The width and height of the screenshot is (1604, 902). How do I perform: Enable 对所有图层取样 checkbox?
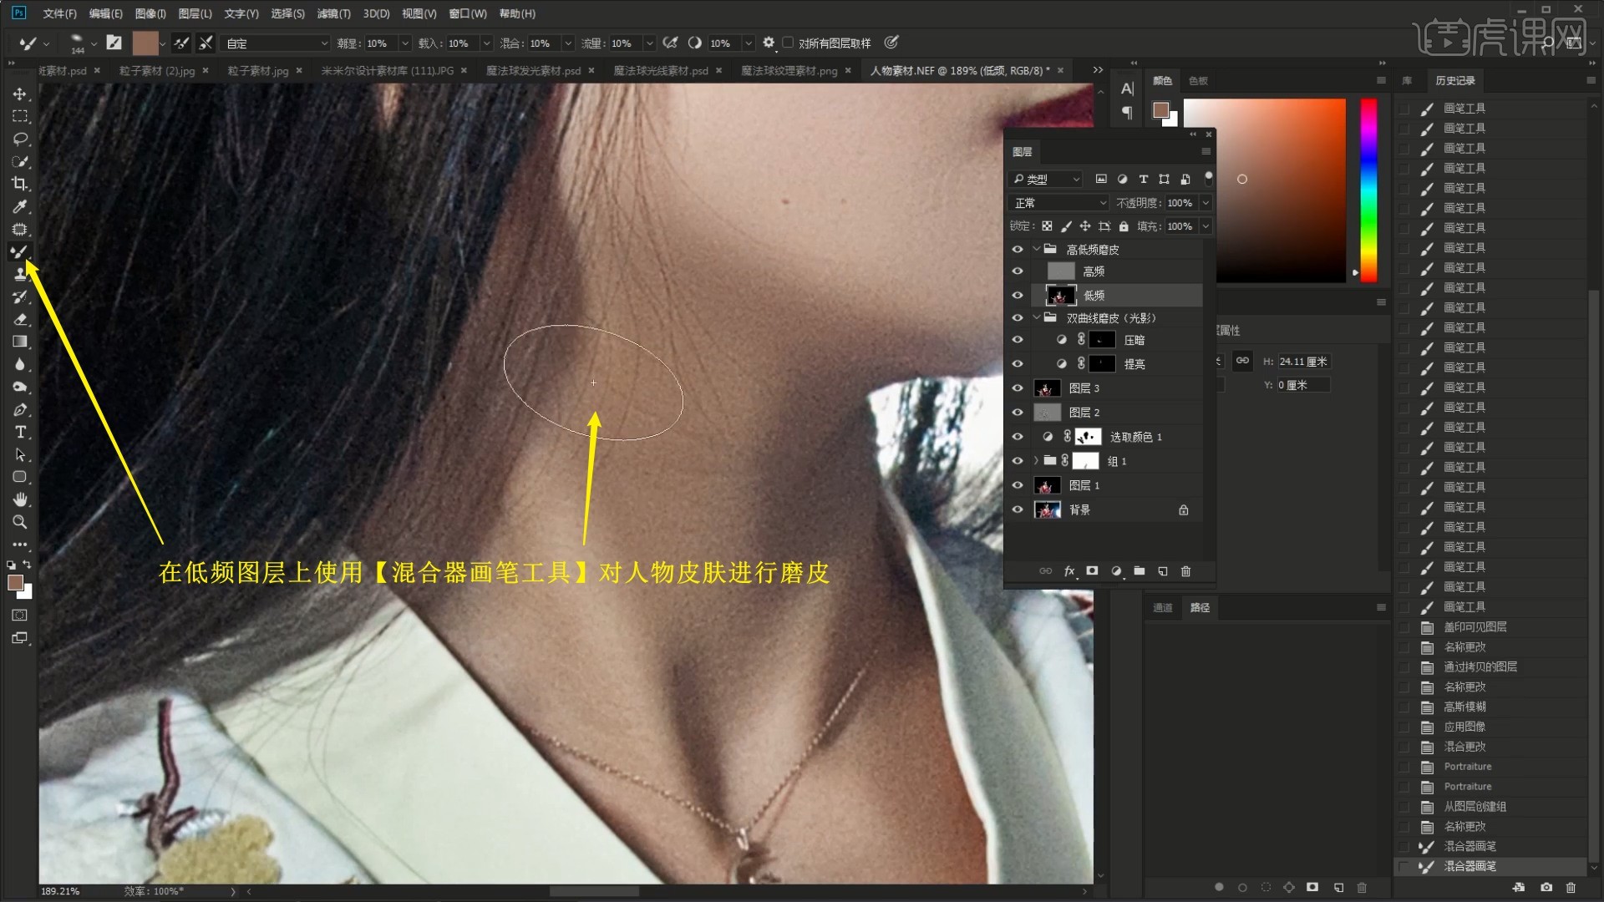788,43
